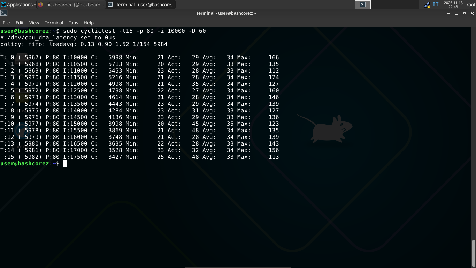Maximize the terminal window
The width and height of the screenshot is (476, 268).
(464, 13)
